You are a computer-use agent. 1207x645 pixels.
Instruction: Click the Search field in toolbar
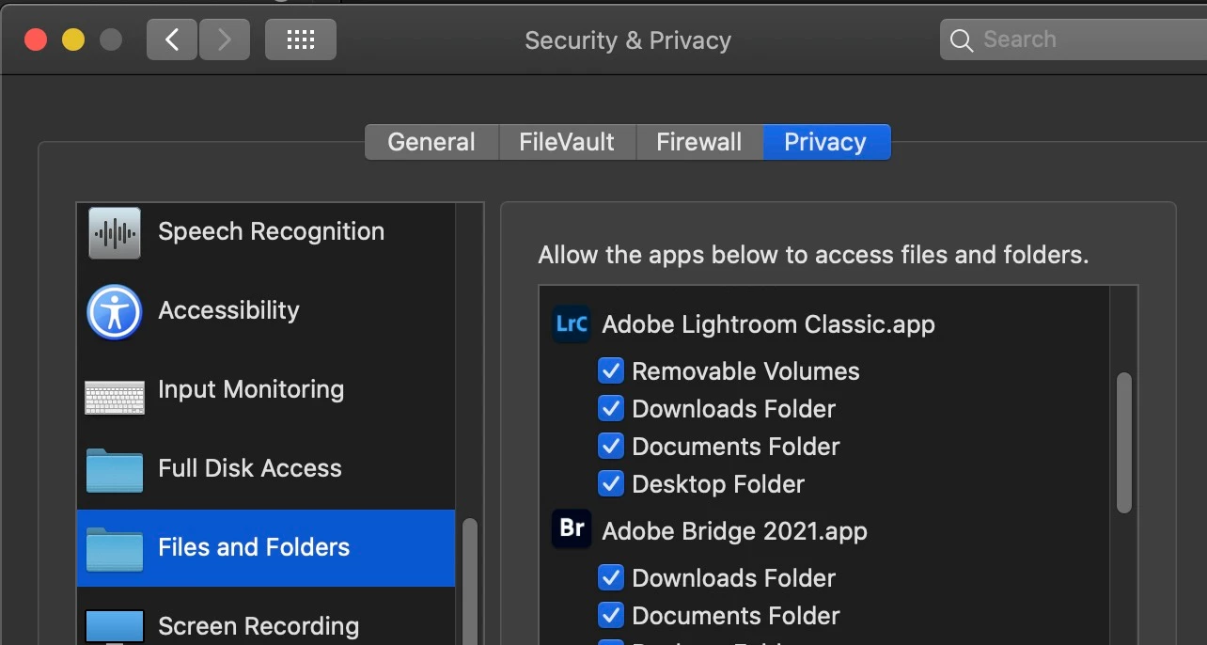point(1074,39)
